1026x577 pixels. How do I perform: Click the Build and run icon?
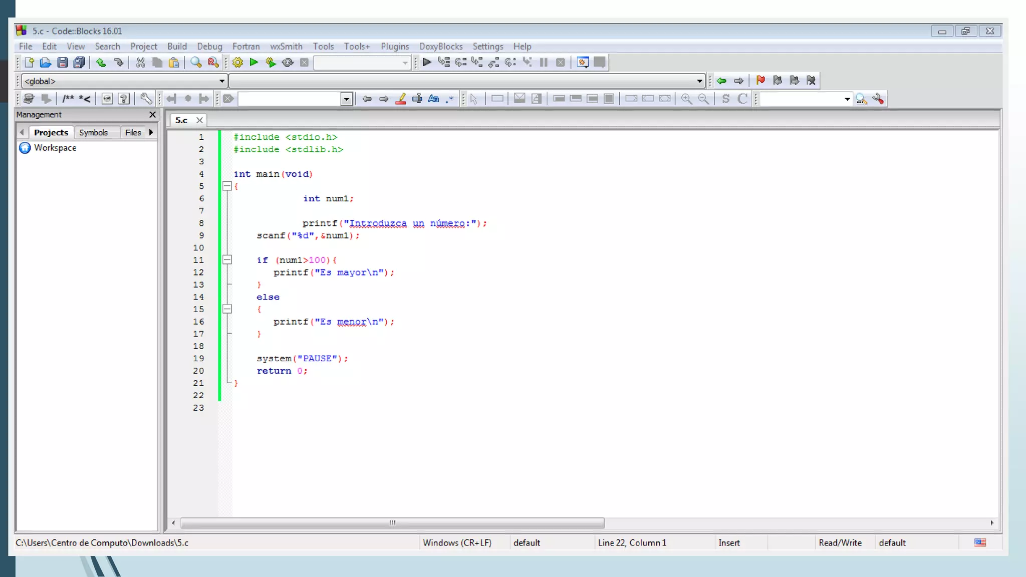point(271,63)
